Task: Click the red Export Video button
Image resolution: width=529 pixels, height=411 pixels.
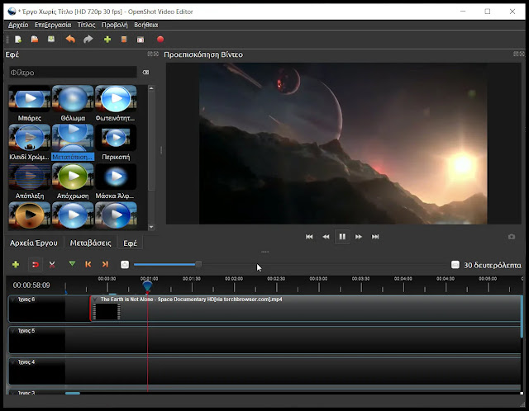Action: [160, 40]
